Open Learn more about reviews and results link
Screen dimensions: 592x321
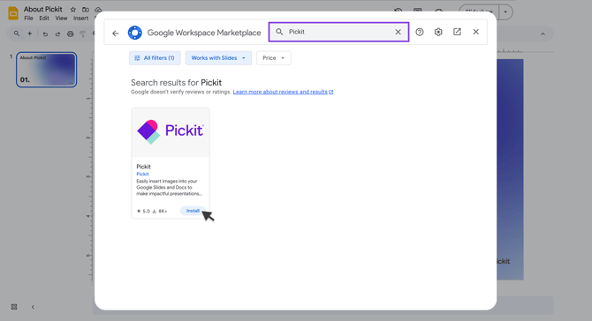pos(283,92)
